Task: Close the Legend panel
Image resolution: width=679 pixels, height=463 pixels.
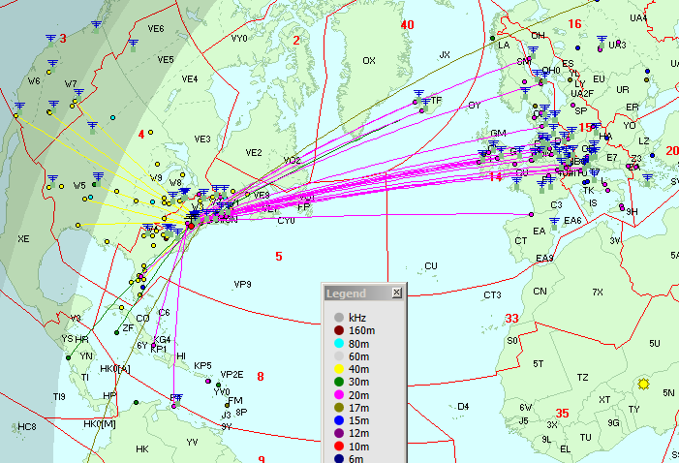Action: coord(396,293)
